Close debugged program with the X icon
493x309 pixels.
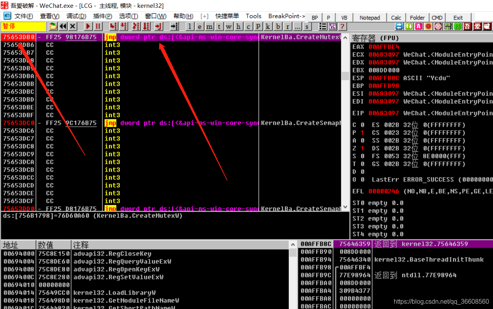pyautogui.click(x=72, y=27)
